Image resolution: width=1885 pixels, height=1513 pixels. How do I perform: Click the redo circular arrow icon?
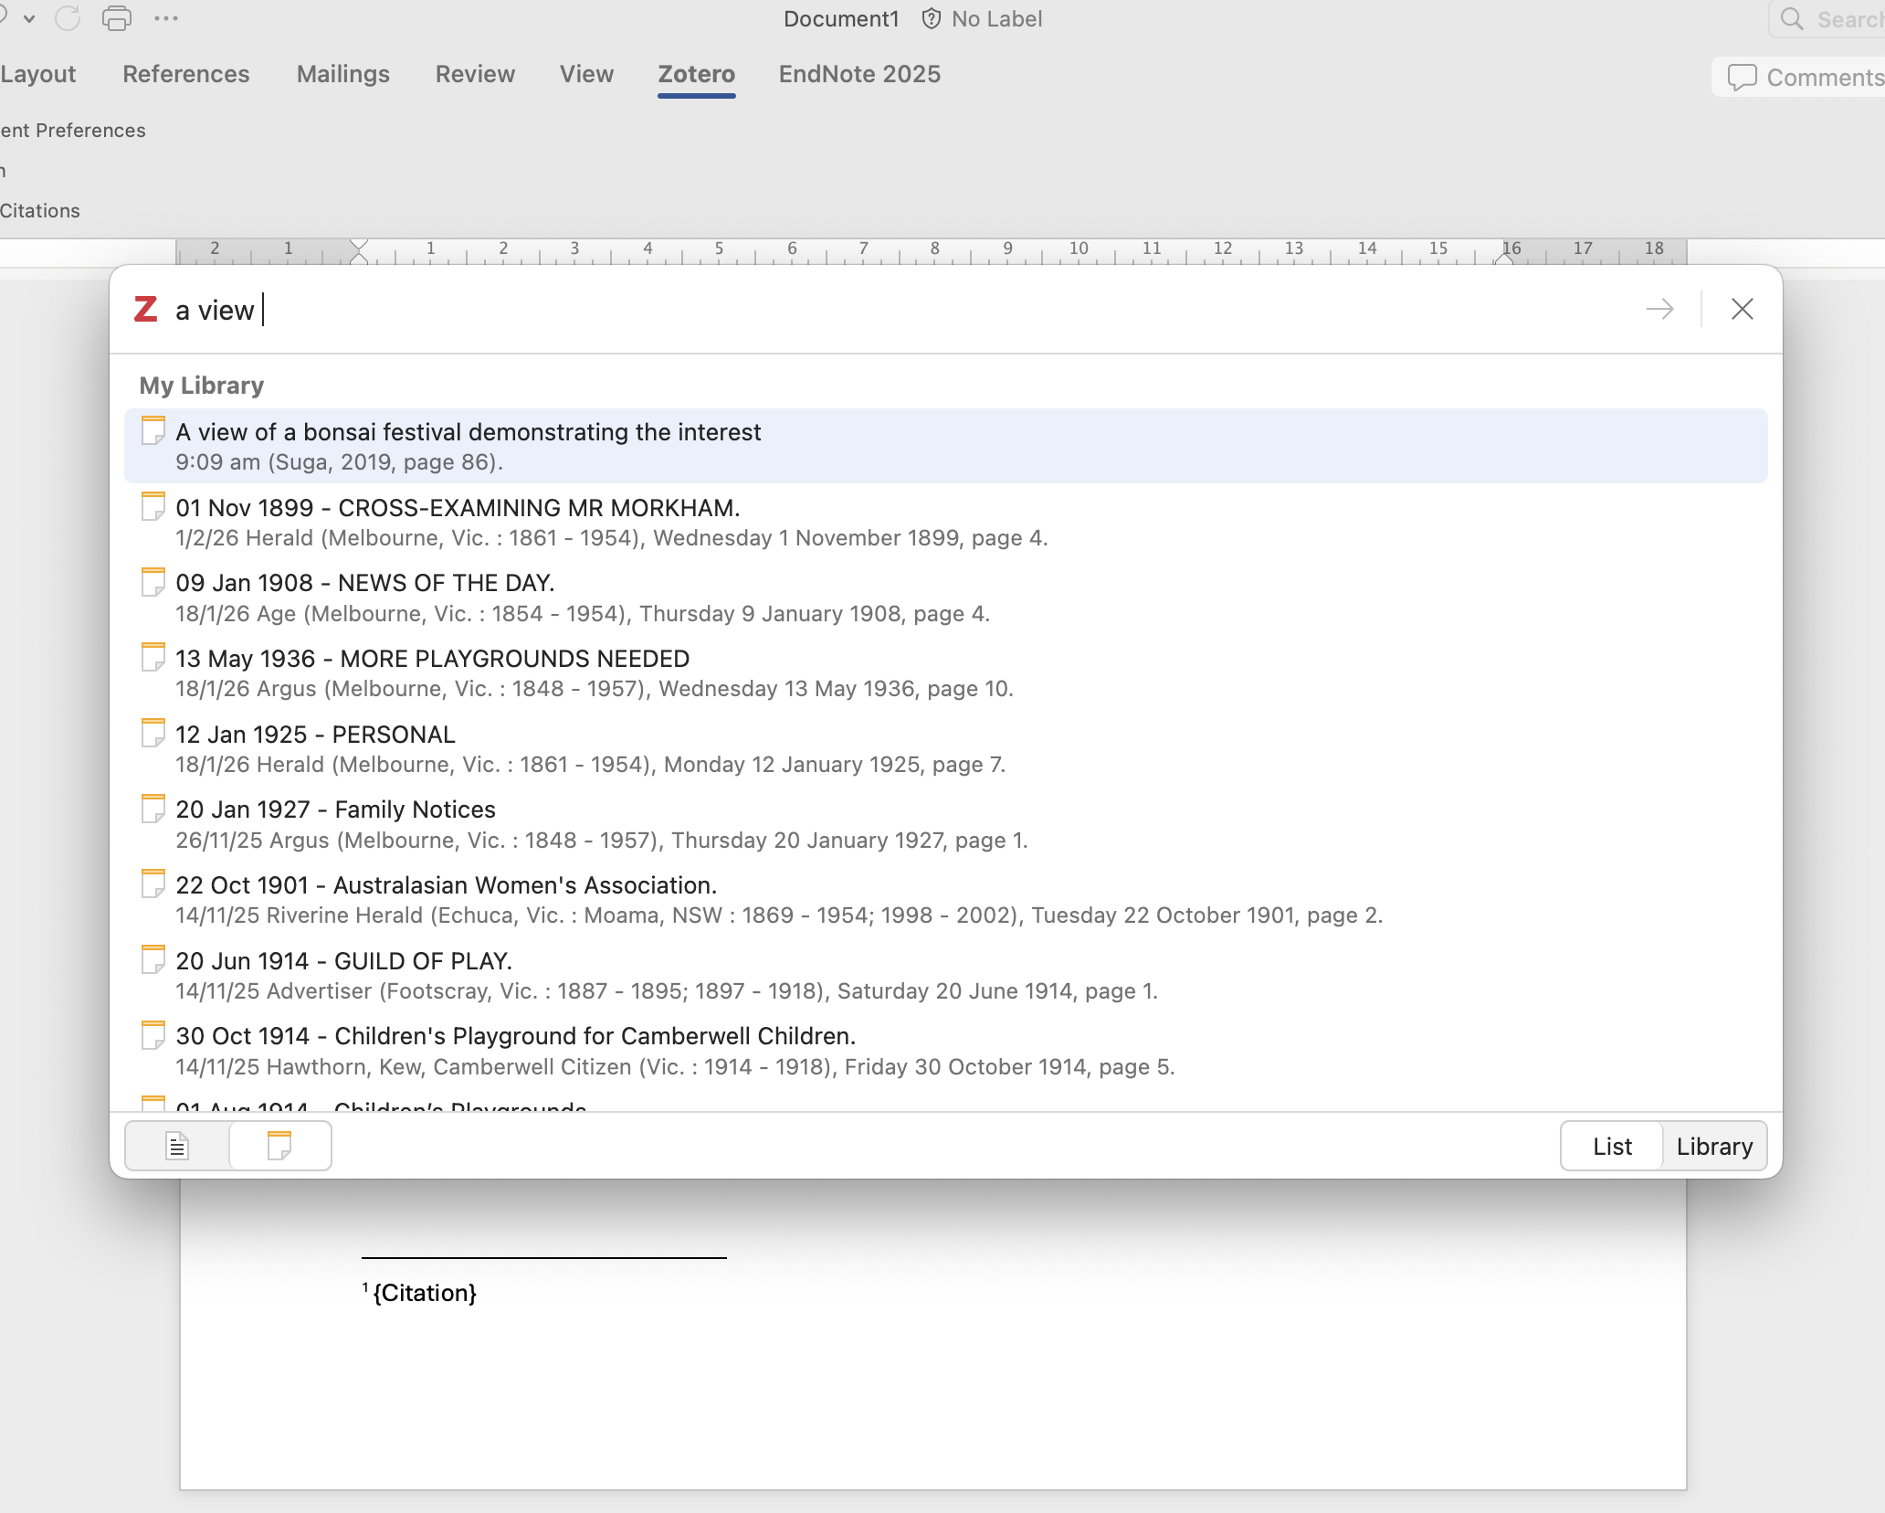coord(68,18)
